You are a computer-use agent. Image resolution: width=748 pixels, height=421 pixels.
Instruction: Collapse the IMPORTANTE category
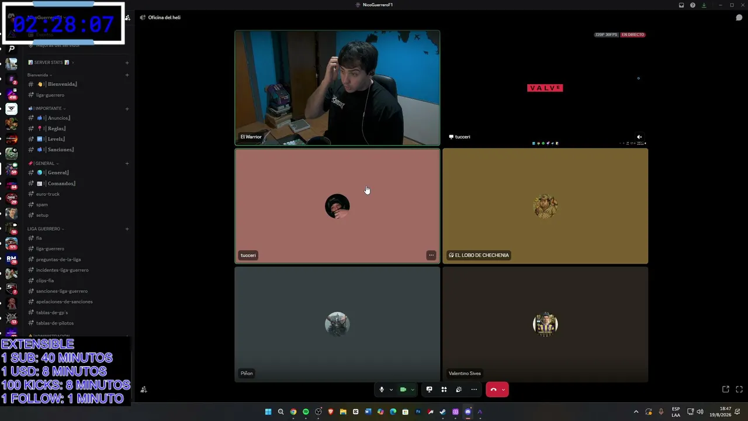(x=47, y=108)
